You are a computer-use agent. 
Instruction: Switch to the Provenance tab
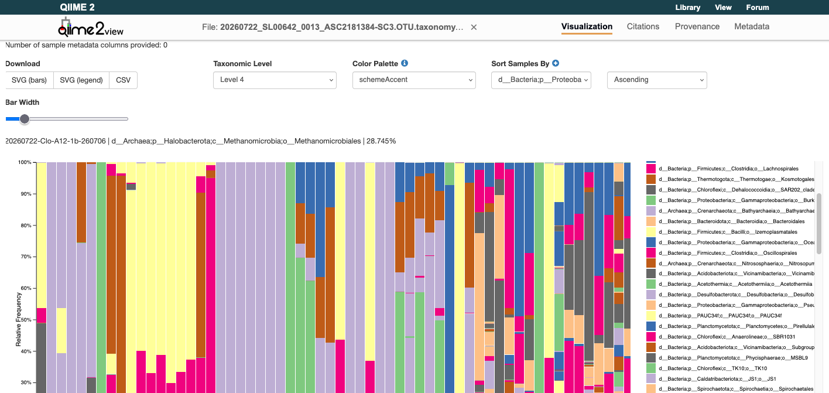[697, 26]
